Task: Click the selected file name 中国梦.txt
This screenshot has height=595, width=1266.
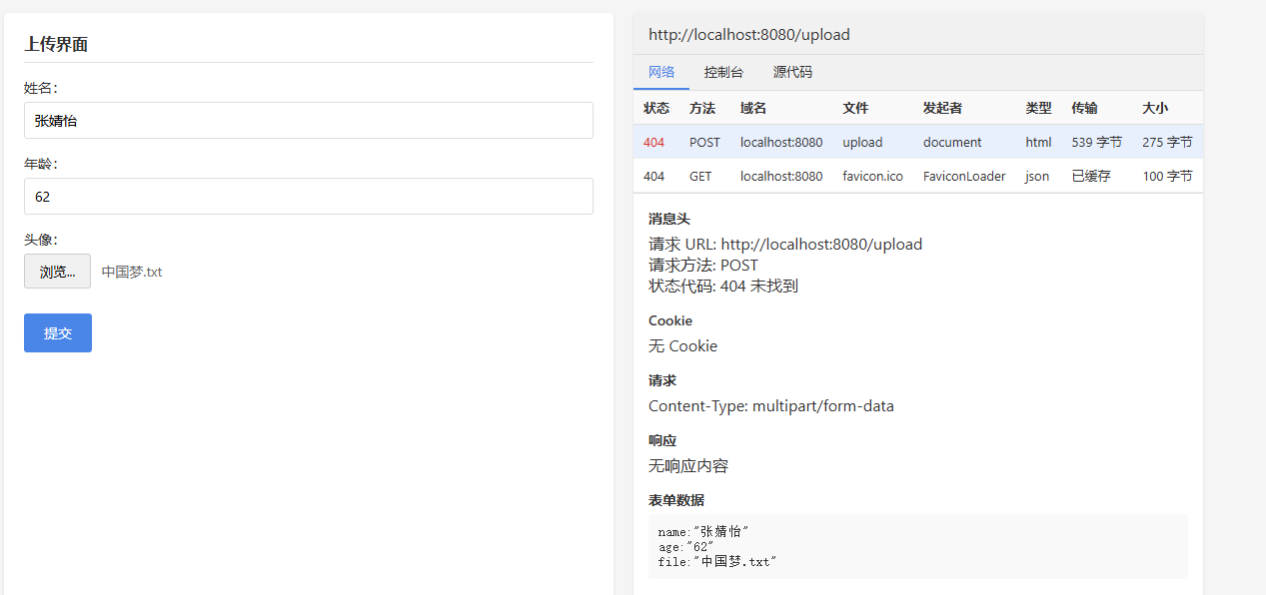Action: pyautogui.click(x=132, y=272)
